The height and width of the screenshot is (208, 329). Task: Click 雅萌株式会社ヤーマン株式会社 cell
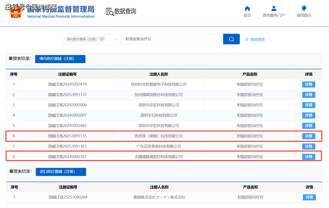[x=159, y=197]
